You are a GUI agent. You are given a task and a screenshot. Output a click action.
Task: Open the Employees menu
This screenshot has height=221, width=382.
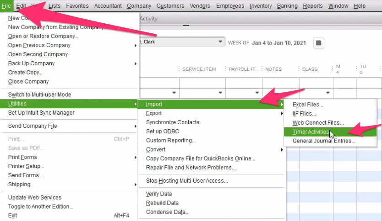click(230, 6)
